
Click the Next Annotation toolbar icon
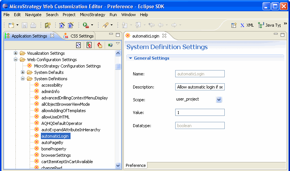(125, 25)
